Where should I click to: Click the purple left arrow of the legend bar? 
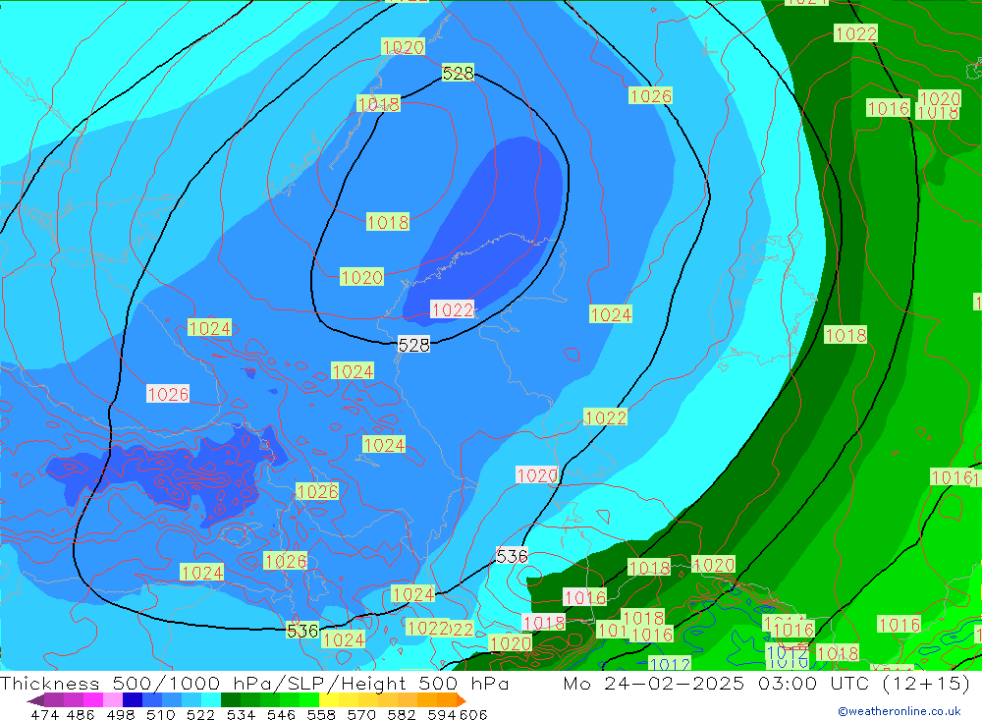pyautogui.click(x=35, y=700)
